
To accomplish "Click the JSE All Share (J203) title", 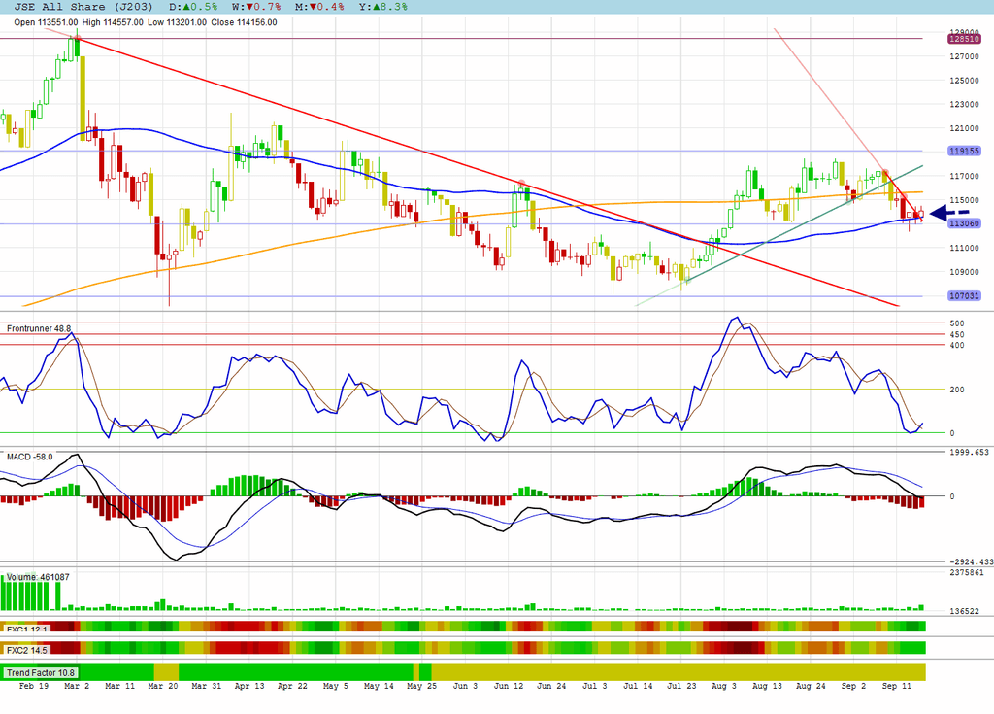I will (83, 7).
